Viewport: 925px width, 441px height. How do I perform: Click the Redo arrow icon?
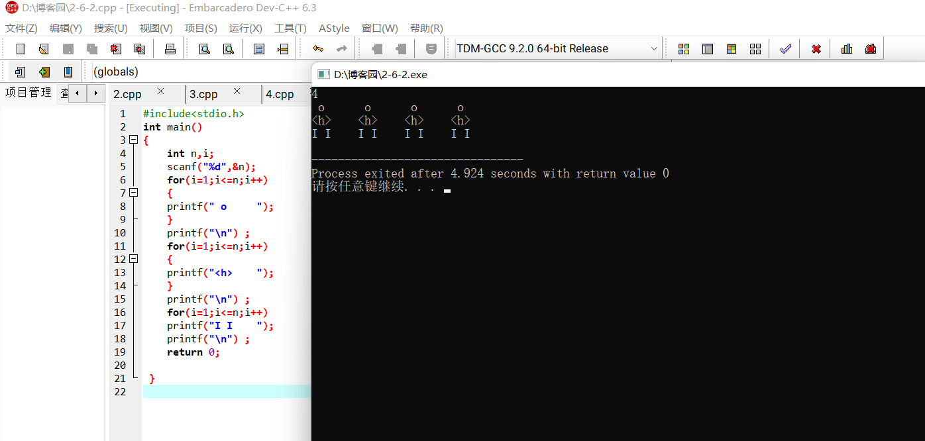[x=342, y=49]
